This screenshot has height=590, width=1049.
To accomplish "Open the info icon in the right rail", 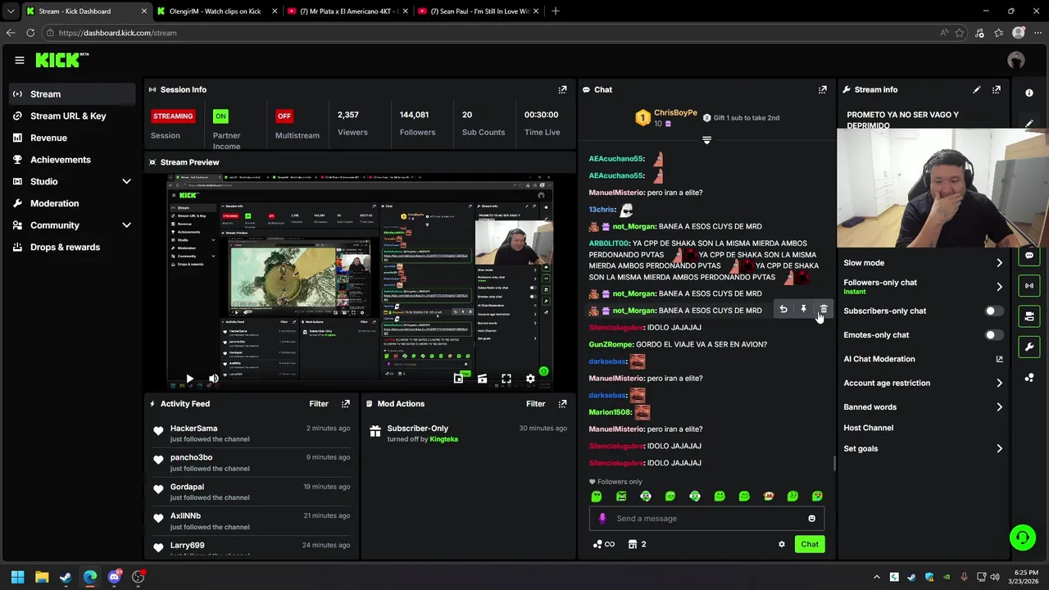I will click(1029, 93).
